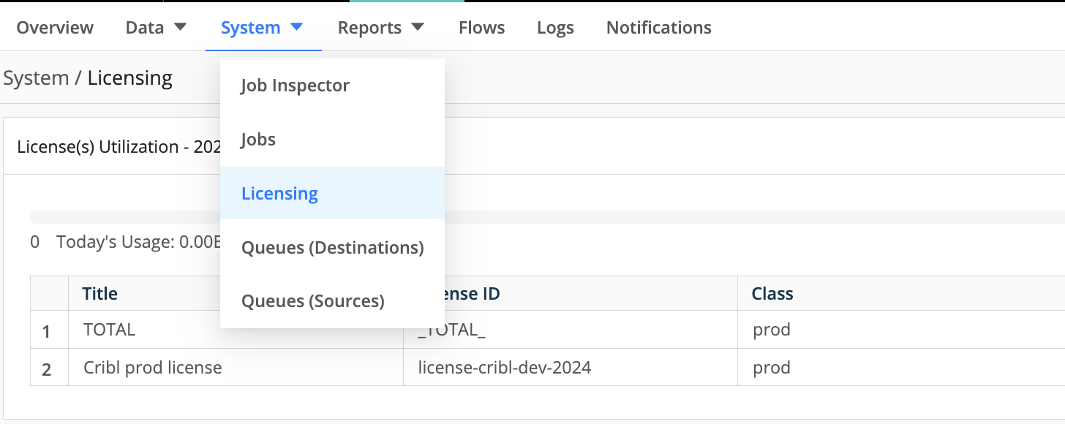
Task: Select the Licensing menu entry
Action: point(279,194)
